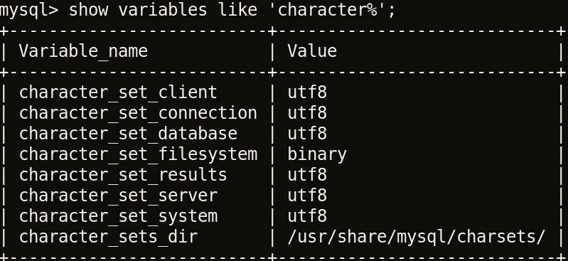
Task: Click utf8 value of character_set_connection
Action: tap(307, 113)
